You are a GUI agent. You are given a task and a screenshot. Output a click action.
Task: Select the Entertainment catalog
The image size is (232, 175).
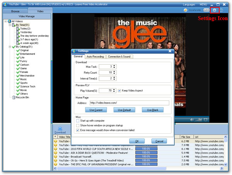point(27,54)
